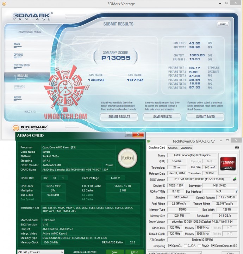This screenshot has height=254, width=243.
Task: Click the Memory Size 1024 MB field
Action: click(x=179, y=216)
